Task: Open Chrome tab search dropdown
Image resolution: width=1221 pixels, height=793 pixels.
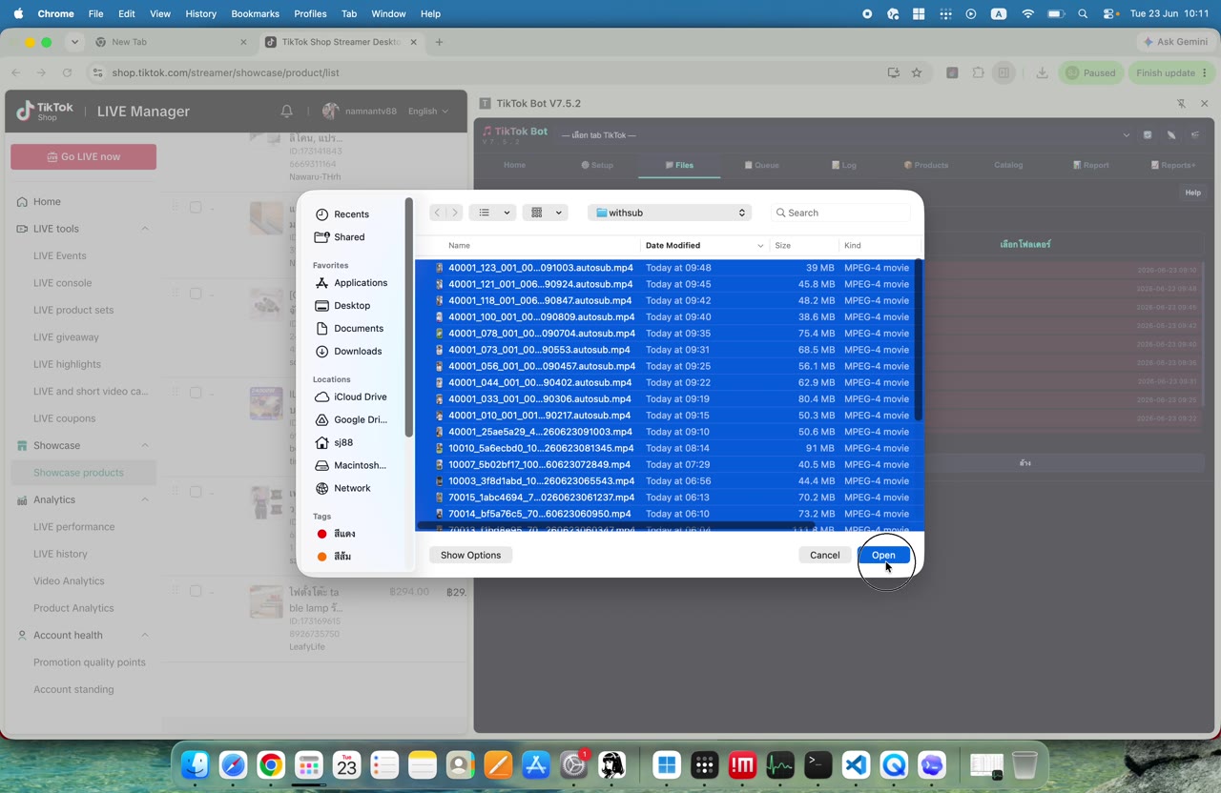Action: click(74, 42)
